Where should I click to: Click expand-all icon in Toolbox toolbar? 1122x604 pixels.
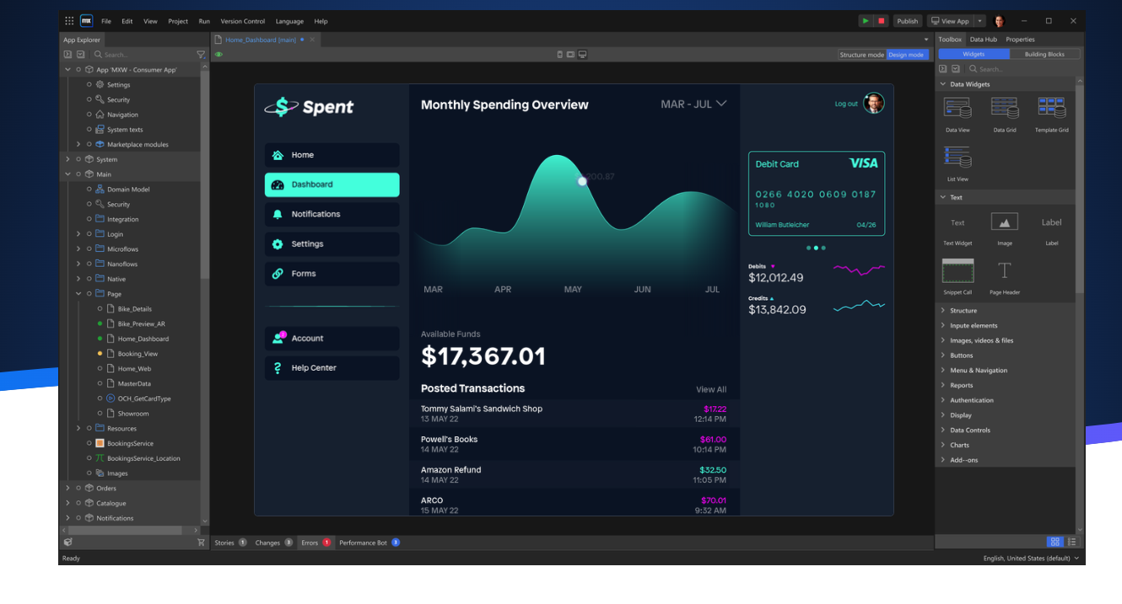click(x=943, y=69)
